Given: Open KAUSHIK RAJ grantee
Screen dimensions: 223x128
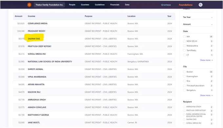Looking at the screenshot, I should (34, 92).
